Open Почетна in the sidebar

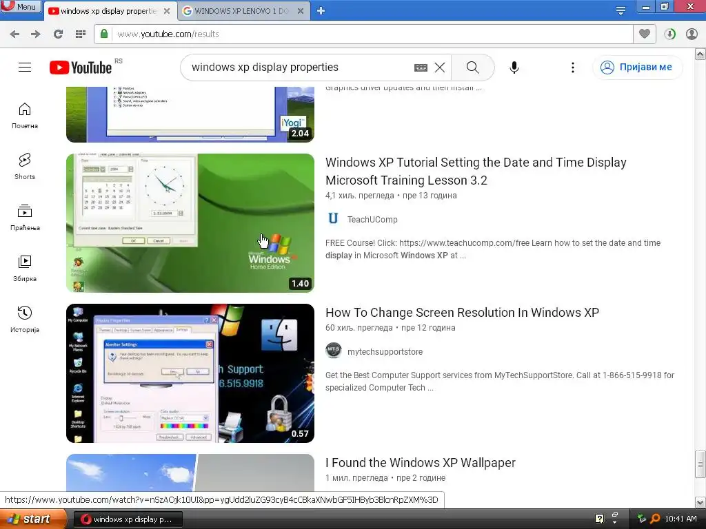coord(25,116)
